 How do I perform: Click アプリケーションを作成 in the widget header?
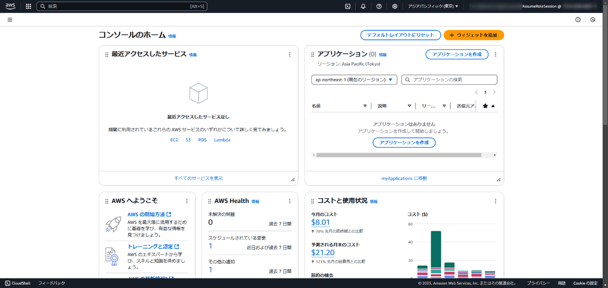click(x=457, y=54)
